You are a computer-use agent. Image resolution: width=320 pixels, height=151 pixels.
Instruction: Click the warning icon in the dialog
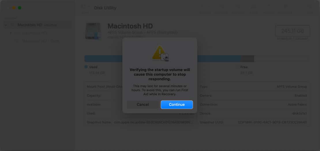coord(160,53)
